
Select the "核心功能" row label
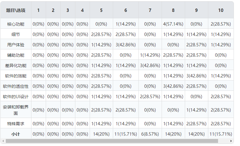coord(16,24)
